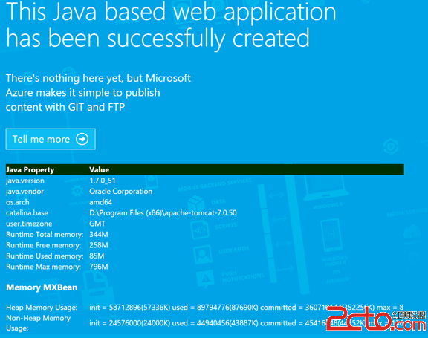Click the circled arrow icon in Tell me more
This screenshot has height=338, width=428.
(x=82, y=139)
